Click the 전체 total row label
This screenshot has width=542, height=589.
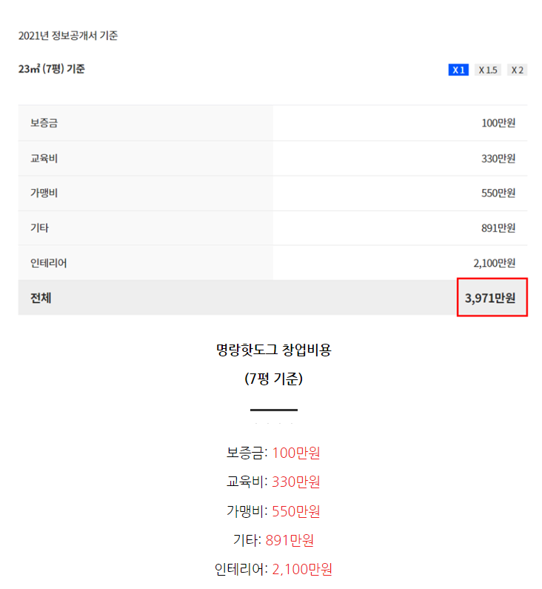pos(41,298)
